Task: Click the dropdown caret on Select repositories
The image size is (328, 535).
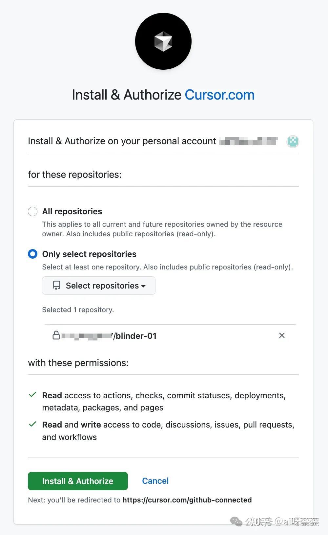Action: (x=143, y=286)
